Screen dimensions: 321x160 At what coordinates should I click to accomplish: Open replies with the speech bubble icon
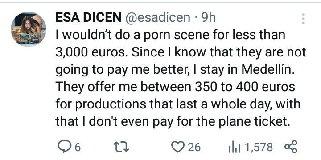(x=65, y=147)
